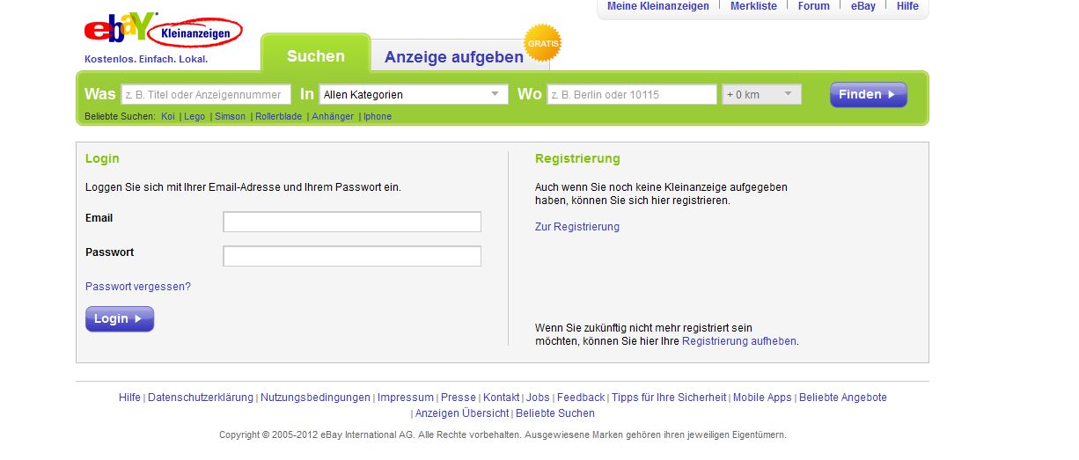Click the blue Login button

point(120,318)
